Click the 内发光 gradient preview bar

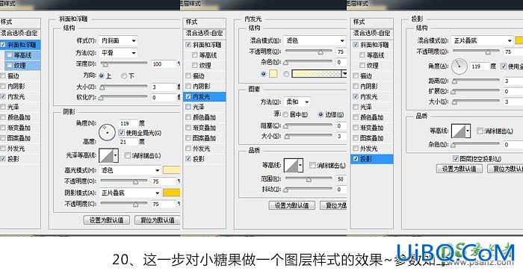coord(317,74)
